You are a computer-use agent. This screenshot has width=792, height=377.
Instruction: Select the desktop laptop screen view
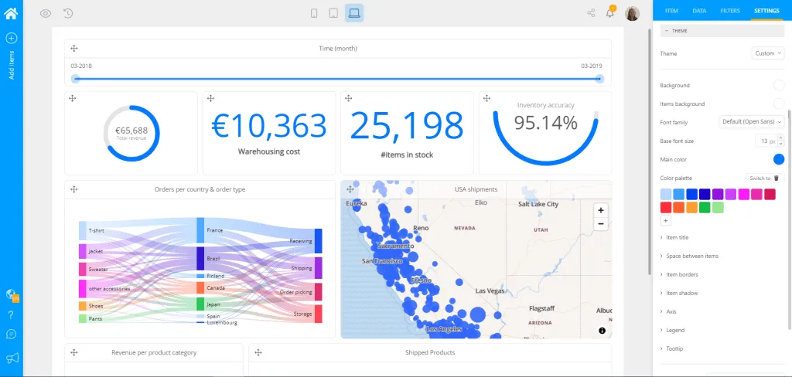(x=354, y=13)
